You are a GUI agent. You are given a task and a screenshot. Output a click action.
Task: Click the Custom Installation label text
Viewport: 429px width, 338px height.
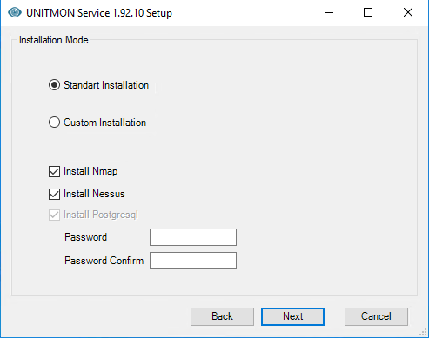pos(104,123)
